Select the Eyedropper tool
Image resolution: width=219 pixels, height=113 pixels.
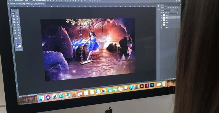[x=17, y=19]
